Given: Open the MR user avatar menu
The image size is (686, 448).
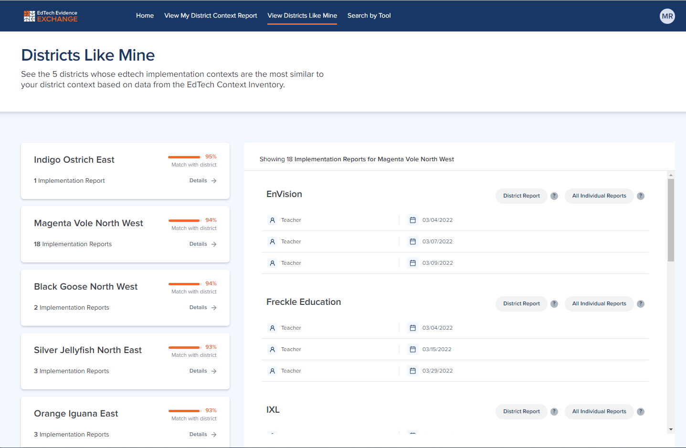Looking at the screenshot, I should [667, 16].
